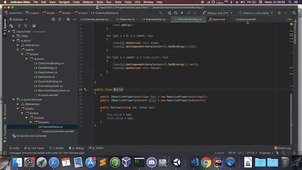Open Terminal from the dock

[x=139, y=162]
